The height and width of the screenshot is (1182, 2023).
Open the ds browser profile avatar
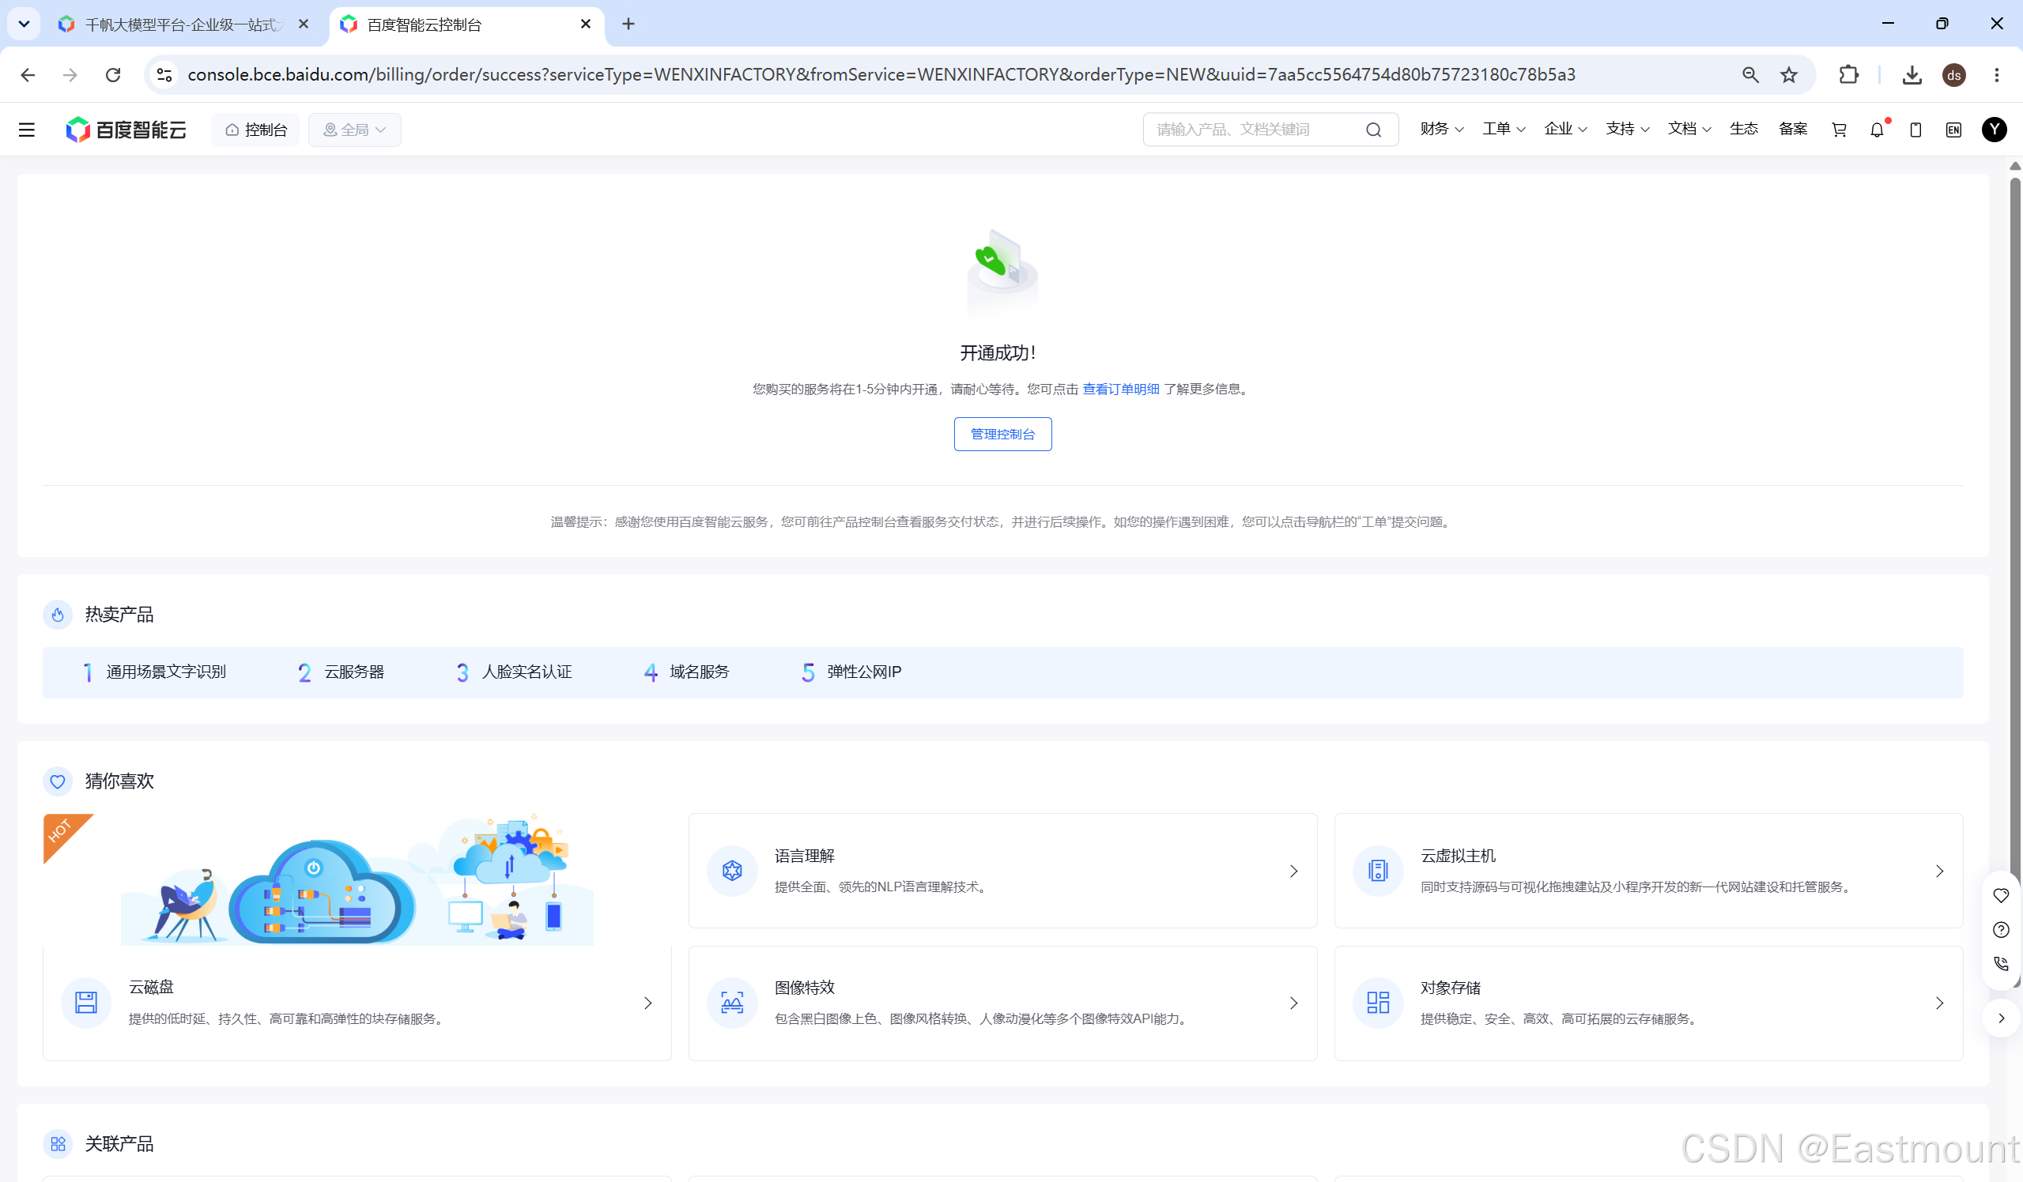pos(1954,74)
